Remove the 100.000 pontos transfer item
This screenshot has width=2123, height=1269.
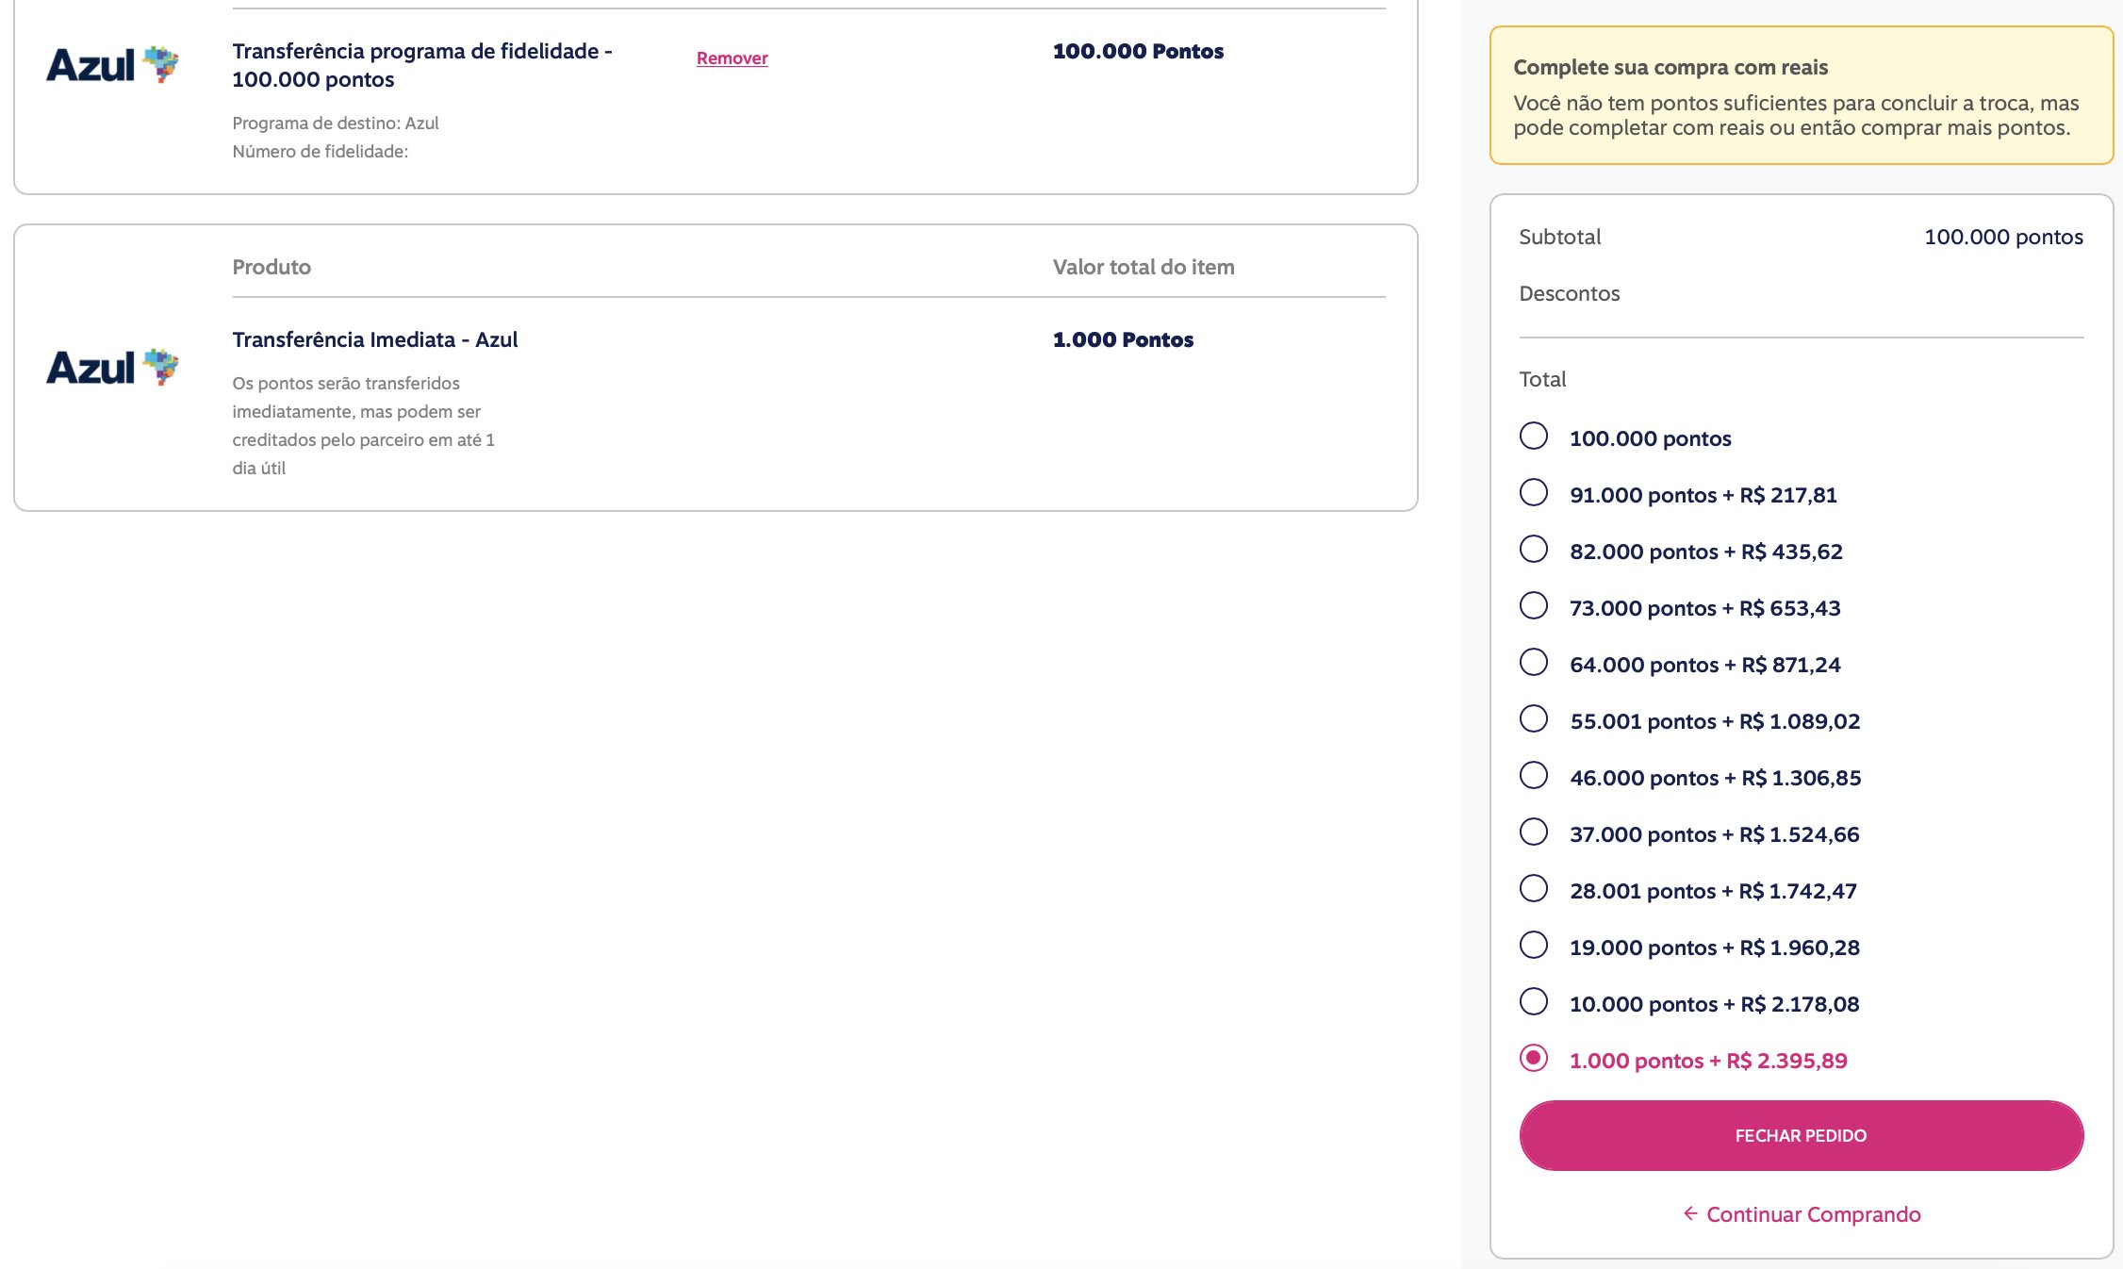(x=732, y=58)
